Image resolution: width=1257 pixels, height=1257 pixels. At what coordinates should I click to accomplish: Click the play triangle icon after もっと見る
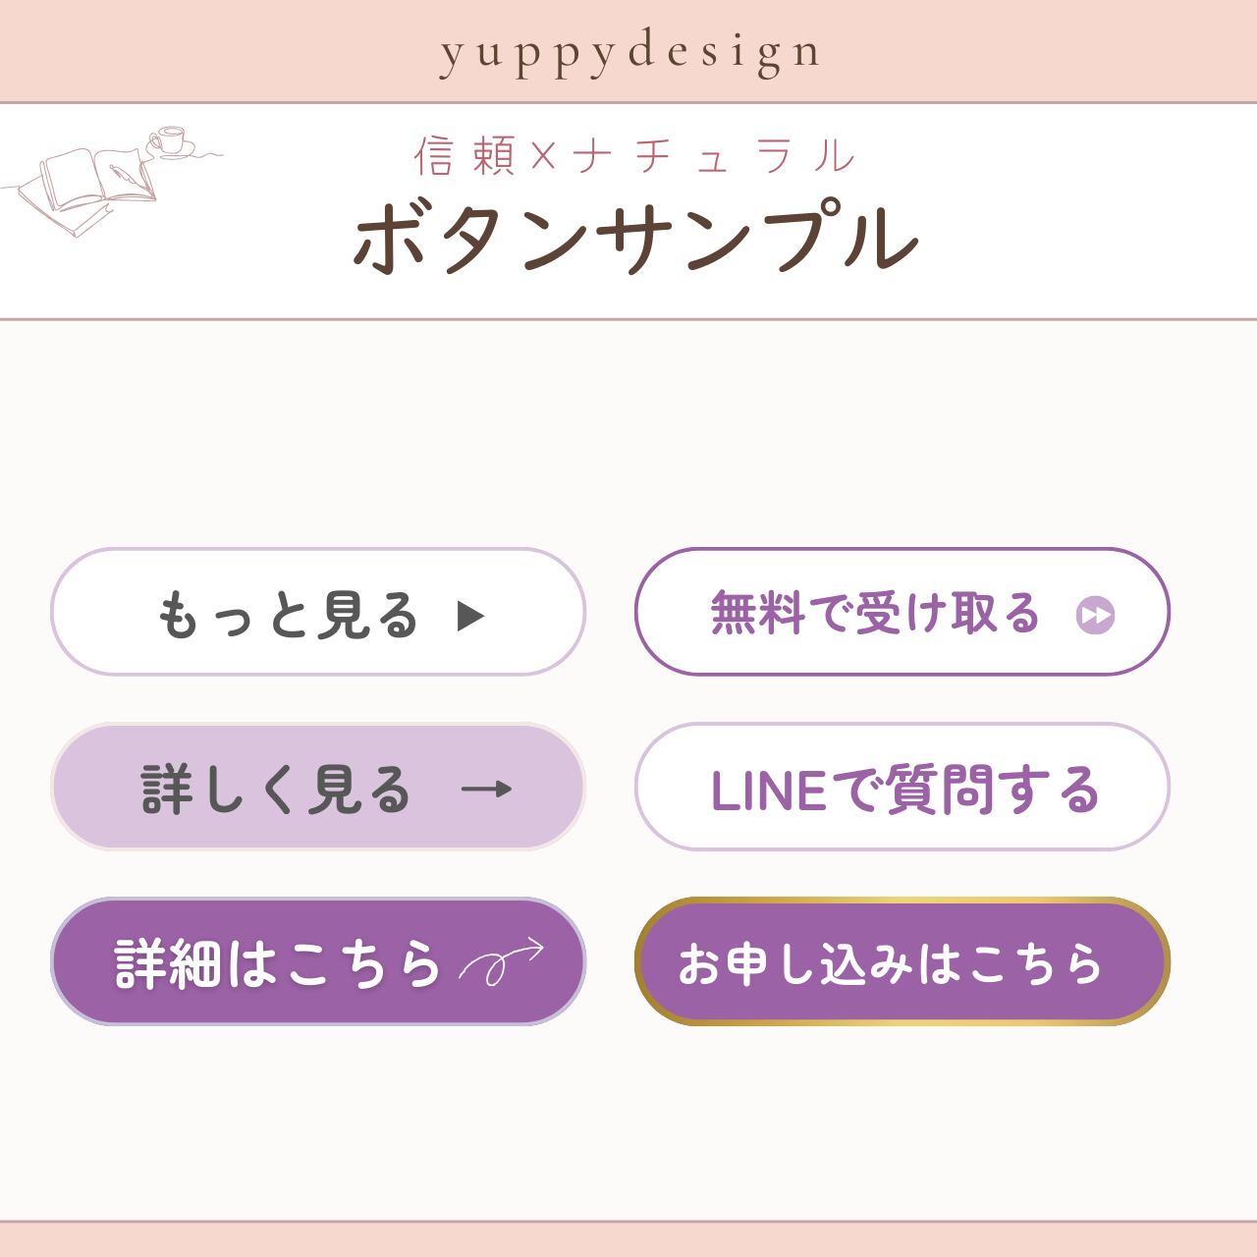click(x=471, y=616)
